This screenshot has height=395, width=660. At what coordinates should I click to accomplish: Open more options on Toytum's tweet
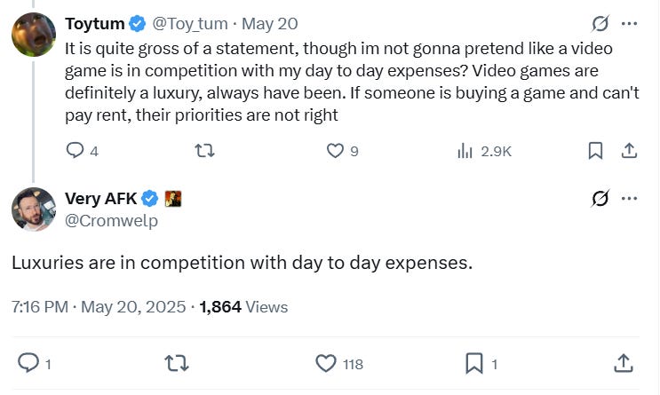[x=629, y=24]
